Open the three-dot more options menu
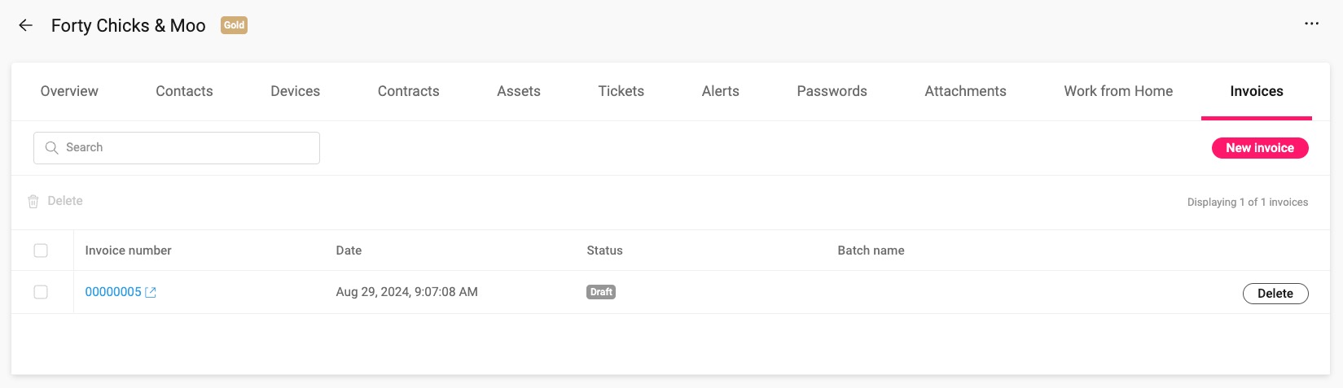Viewport: 1343px width, 388px height. coord(1311,24)
